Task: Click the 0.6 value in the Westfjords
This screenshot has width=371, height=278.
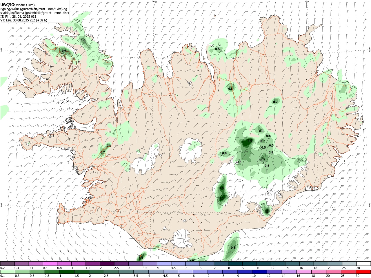Action: (x=83, y=40)
